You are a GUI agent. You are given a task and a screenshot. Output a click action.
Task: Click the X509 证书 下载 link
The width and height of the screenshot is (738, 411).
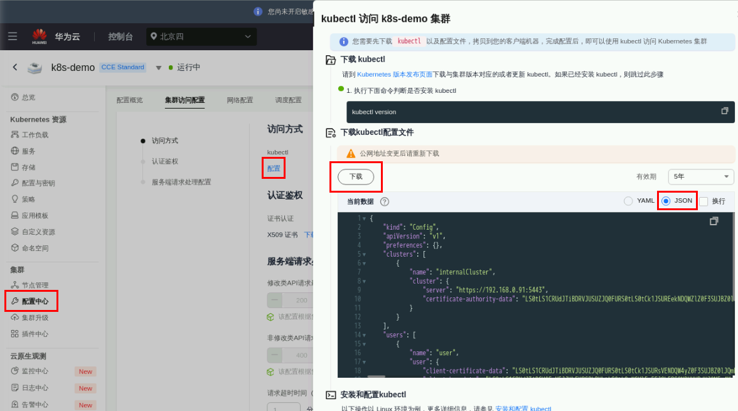coord(308,235)
